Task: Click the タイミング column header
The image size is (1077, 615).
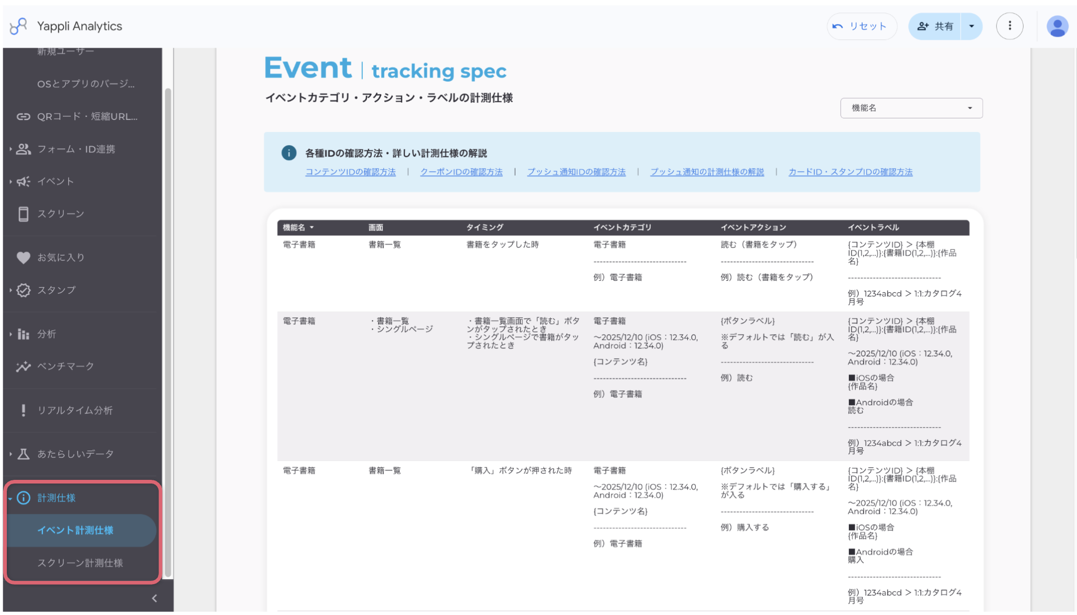Action: 484,227
